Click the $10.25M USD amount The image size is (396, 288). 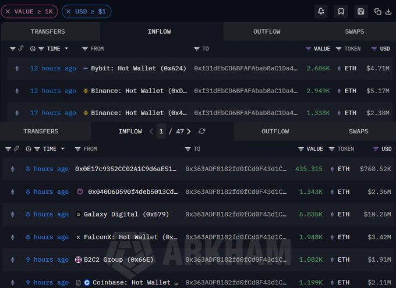(x=377, y=214)
